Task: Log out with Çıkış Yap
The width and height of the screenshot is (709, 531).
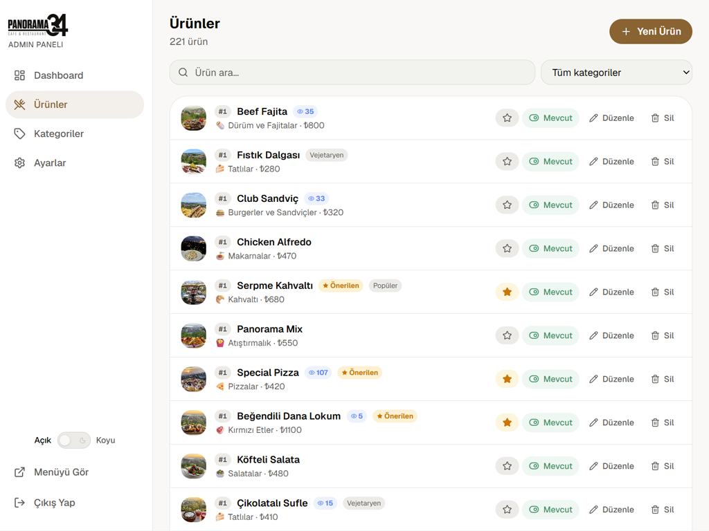Action: (x=44, y=503)
